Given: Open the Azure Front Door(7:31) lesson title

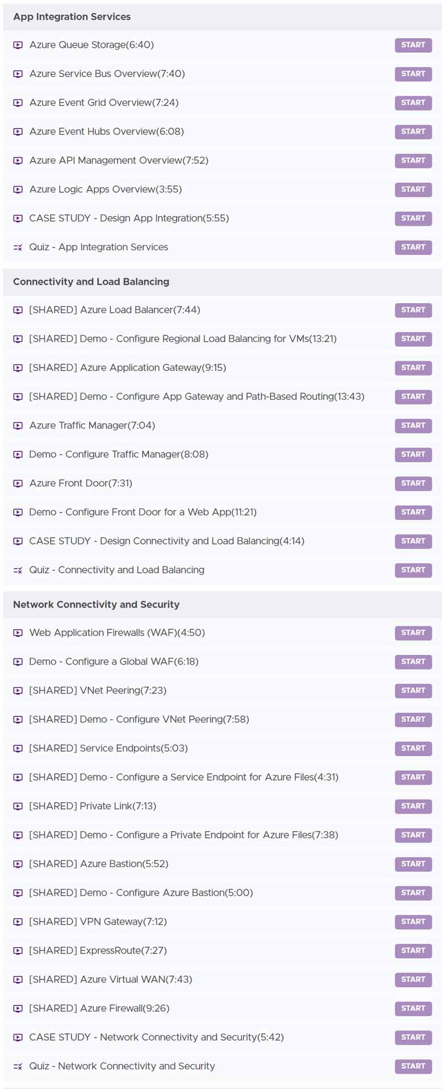Looking at the screenshot, I should [81, 483].
